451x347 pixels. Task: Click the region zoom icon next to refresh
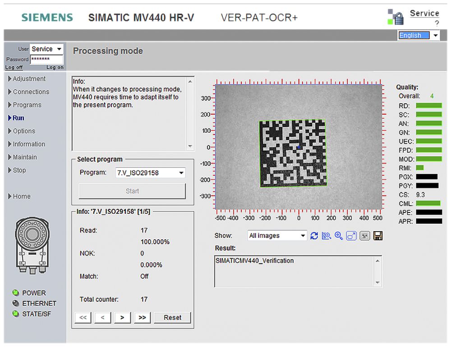[x=326, y=235]
